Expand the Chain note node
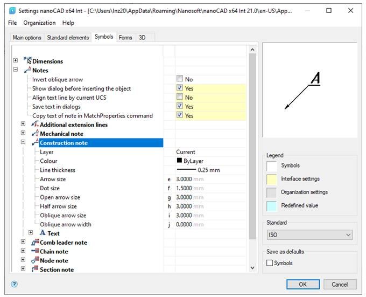 click(x=23, y=251)
